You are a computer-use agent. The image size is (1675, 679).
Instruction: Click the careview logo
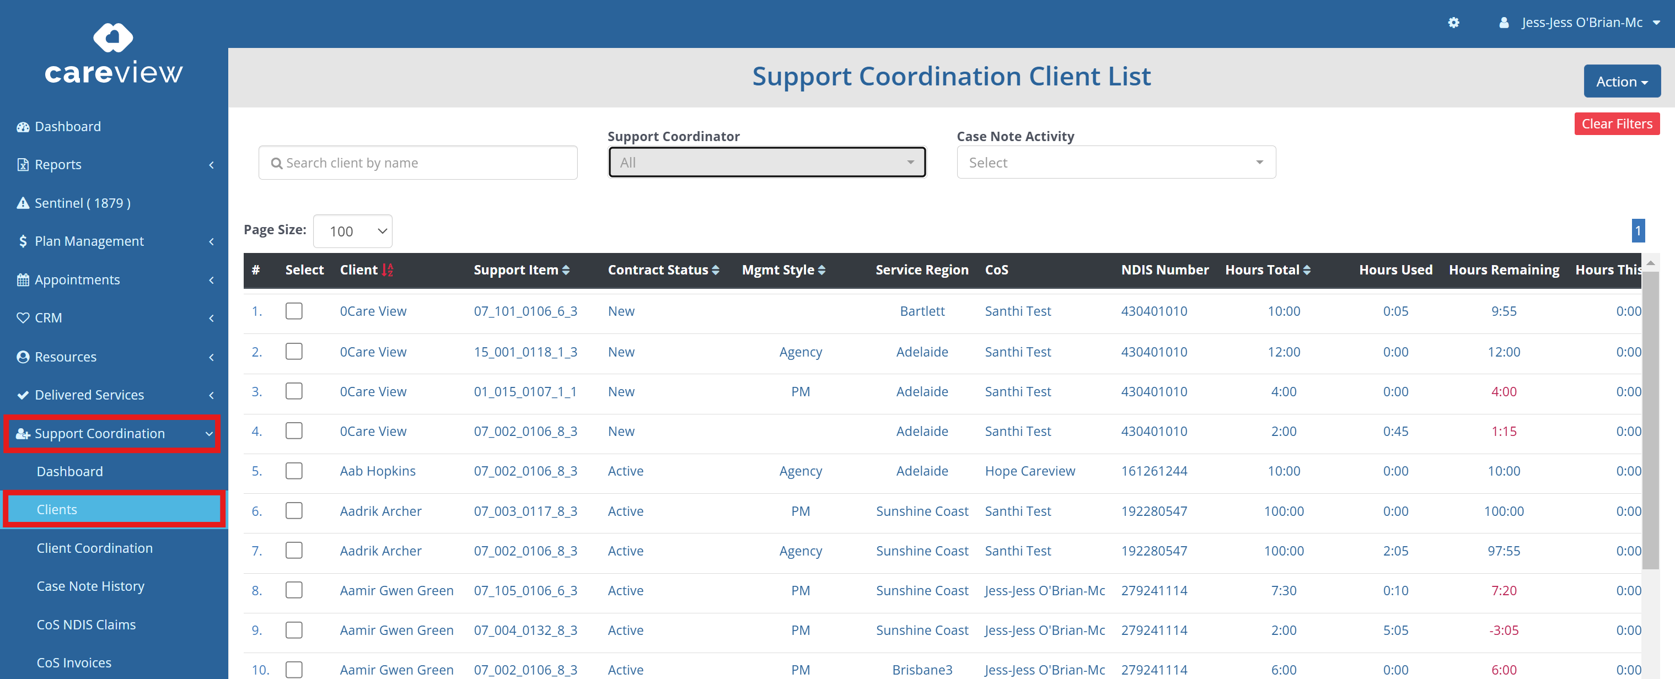pos(113,54)
